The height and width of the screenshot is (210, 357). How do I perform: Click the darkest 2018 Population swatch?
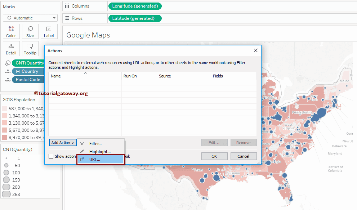coord(4,137)
